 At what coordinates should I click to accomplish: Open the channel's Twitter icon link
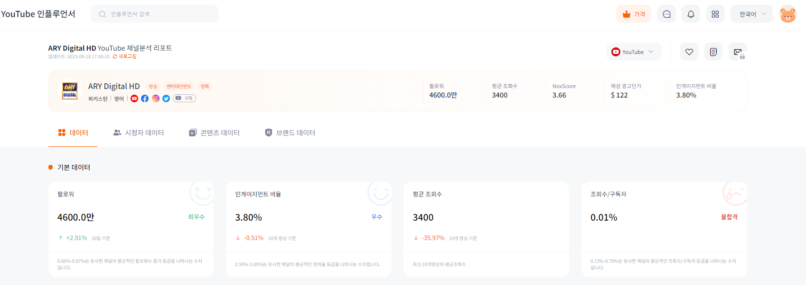(x=166, y=98)
